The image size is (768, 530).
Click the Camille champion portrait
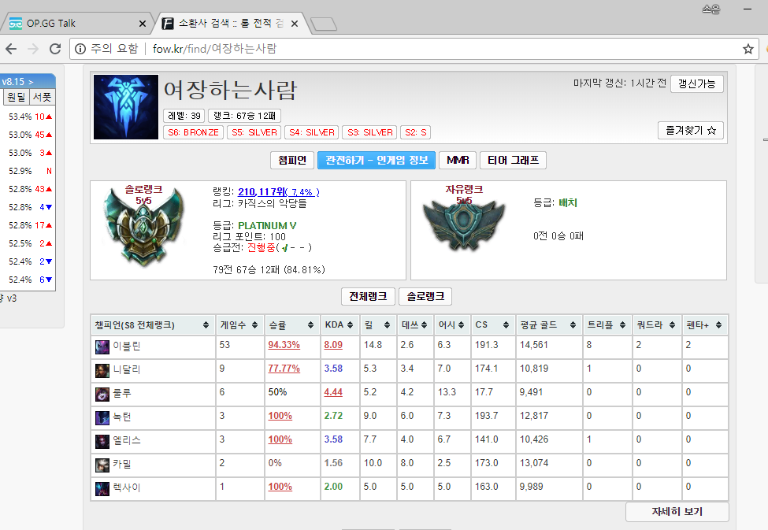pos(103,465)
